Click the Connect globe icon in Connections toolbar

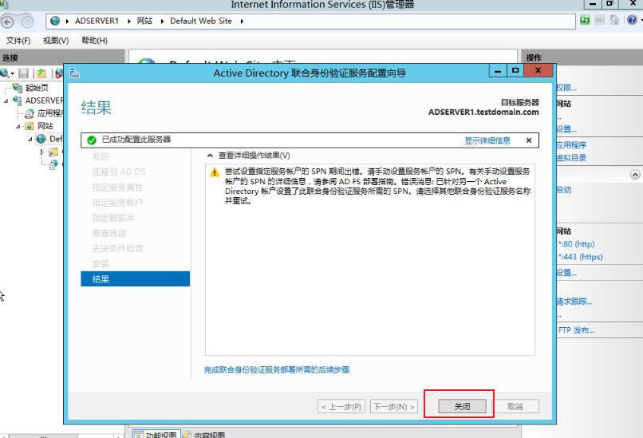coord(5,73)
